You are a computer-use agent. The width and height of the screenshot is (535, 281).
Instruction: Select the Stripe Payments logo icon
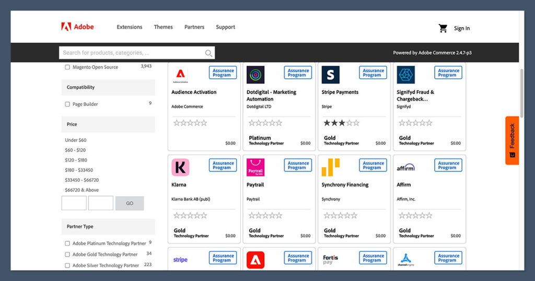tap(330, 75)
